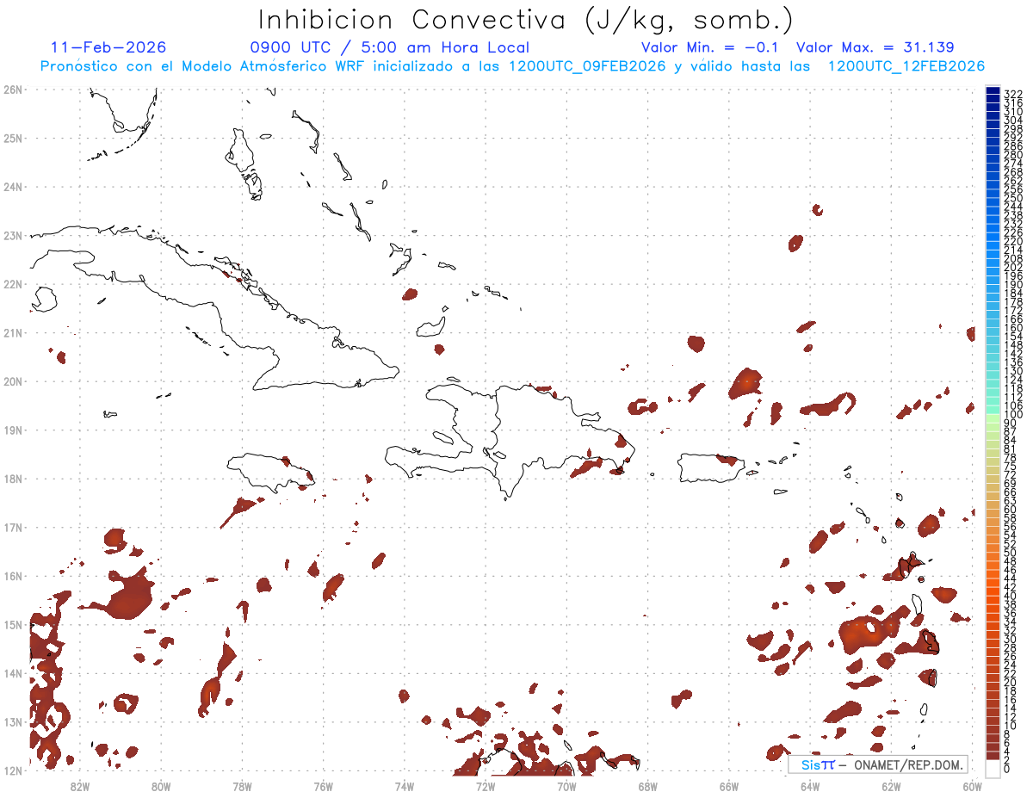Screen dimensions: 1033x798
Task: Pick the light green 100 swatch on color bar
Action: click(x=993, y=415)
